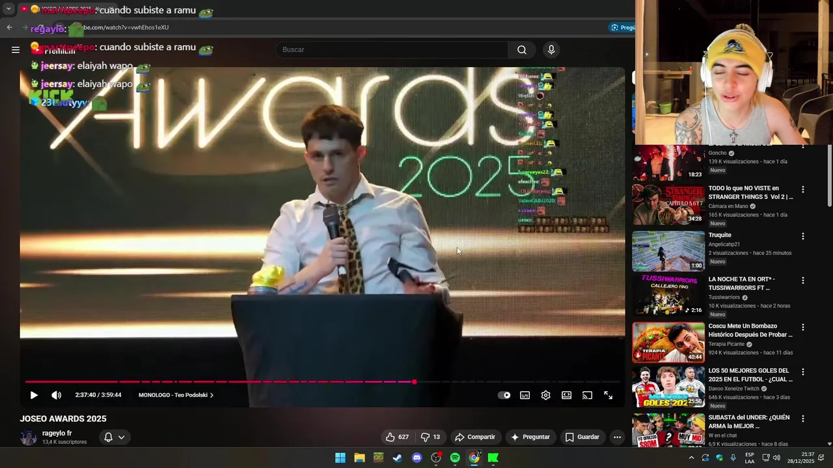Open Steam from the taskbar
The height and width of the screenshot is (468, 833).
click(x=398, y=458)
